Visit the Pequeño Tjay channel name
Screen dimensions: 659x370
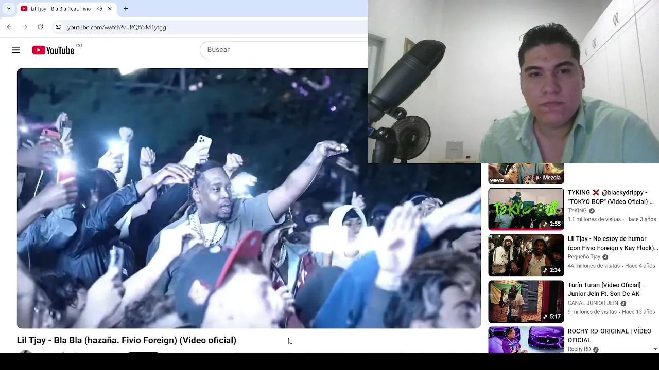coord(584,257)
